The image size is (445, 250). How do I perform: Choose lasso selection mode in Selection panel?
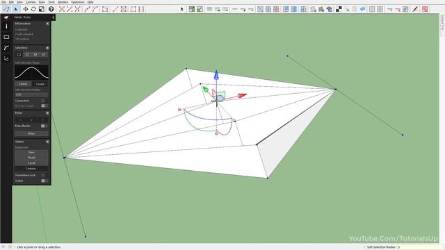(44, 54)
